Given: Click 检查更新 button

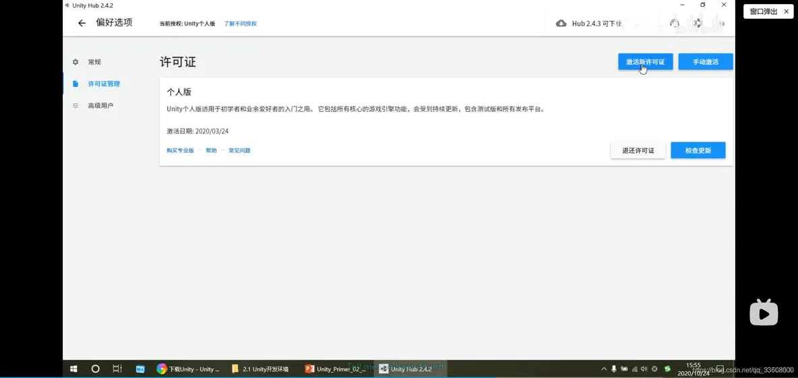Looking at the screenshot, I should point(698,150).
